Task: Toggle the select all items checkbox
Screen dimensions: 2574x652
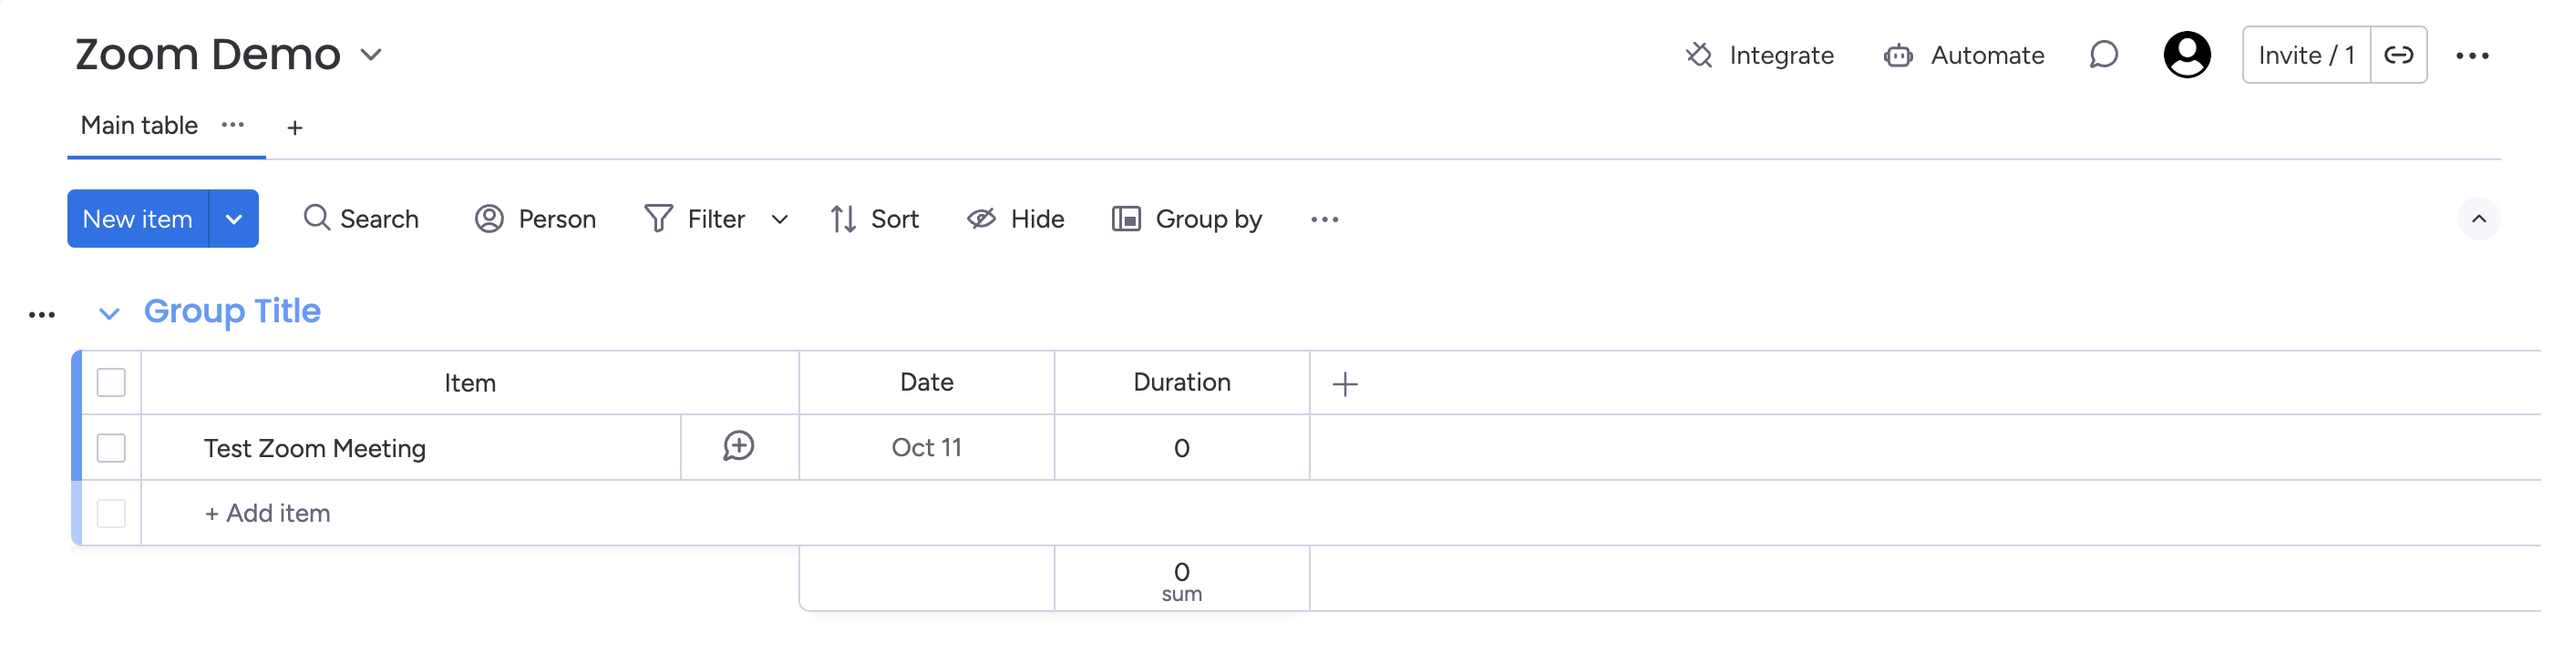Action: click(x=111, y=382)
